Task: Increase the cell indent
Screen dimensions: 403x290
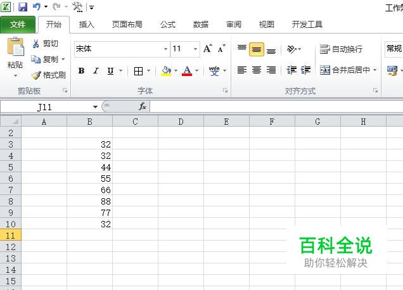Action: click(x=305, y=70)
